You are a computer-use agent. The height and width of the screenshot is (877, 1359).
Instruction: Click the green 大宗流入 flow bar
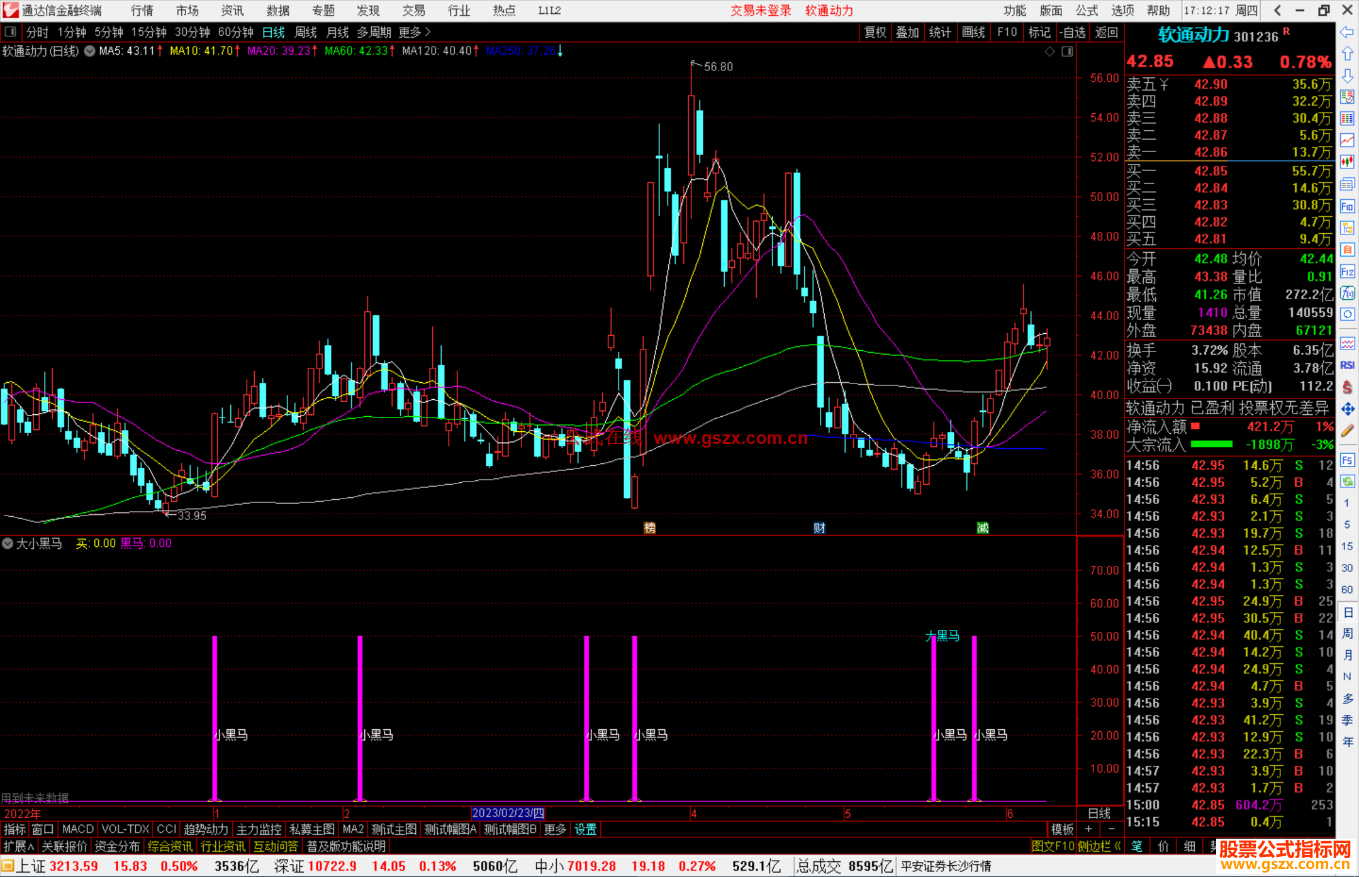point(1211,444)
